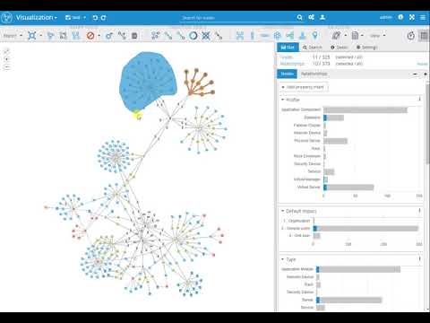Click the Reset link in the stats panel
This screenshot has height=323, width=430.
pyautogui.click(x=422, y=64)
